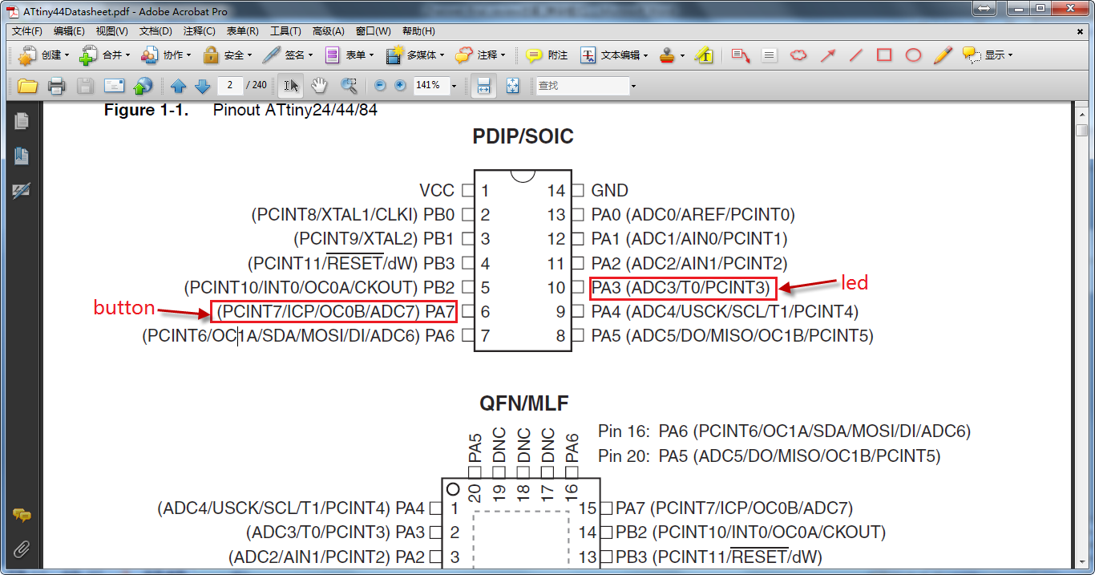Viewport: 1095px width, 575px height.
Task: Toggle fit one full page mode
Action: coord(513,85)
